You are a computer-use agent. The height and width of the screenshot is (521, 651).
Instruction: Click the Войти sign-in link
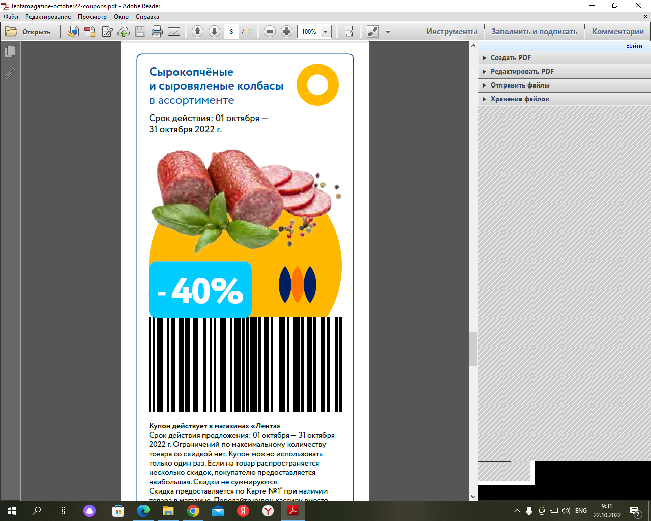634,46
